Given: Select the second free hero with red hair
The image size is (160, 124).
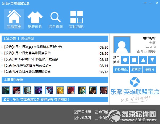Looking at the screenshot, I should [16, 90].
